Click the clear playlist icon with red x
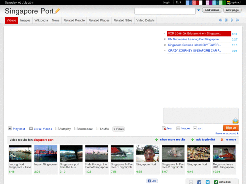Image resolution: width=246 pixels, height=184 pixels. 164,128
